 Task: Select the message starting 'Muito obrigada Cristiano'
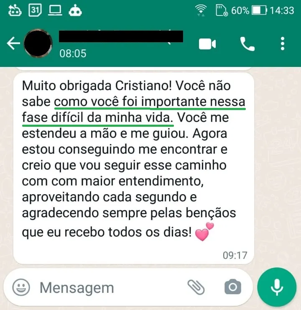click(x=134, y=168)
